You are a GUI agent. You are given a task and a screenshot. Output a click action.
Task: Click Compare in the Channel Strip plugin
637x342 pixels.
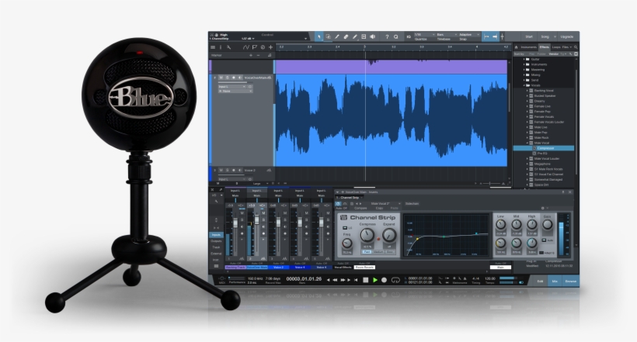point(360,208)
